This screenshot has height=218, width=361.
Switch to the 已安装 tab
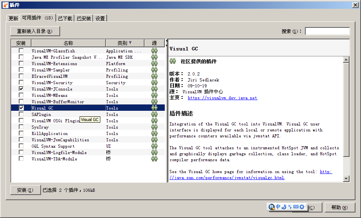coord(84,18)
